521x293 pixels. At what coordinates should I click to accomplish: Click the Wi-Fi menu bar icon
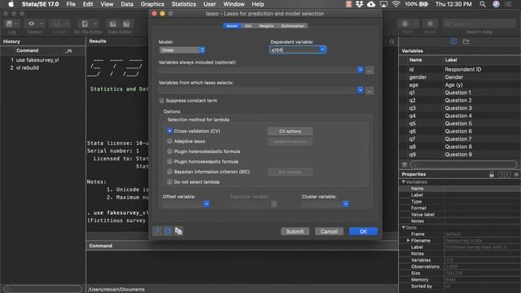(x=396, y=4)
